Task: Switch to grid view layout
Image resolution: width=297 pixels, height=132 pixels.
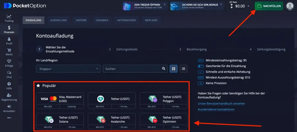Action: pyautogui.click(x=173, y=69)
